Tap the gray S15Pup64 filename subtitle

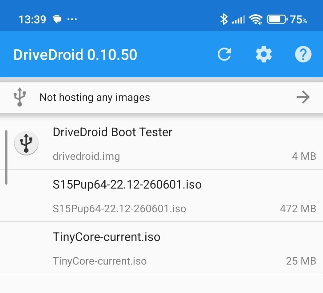click(x=120, y=209)
